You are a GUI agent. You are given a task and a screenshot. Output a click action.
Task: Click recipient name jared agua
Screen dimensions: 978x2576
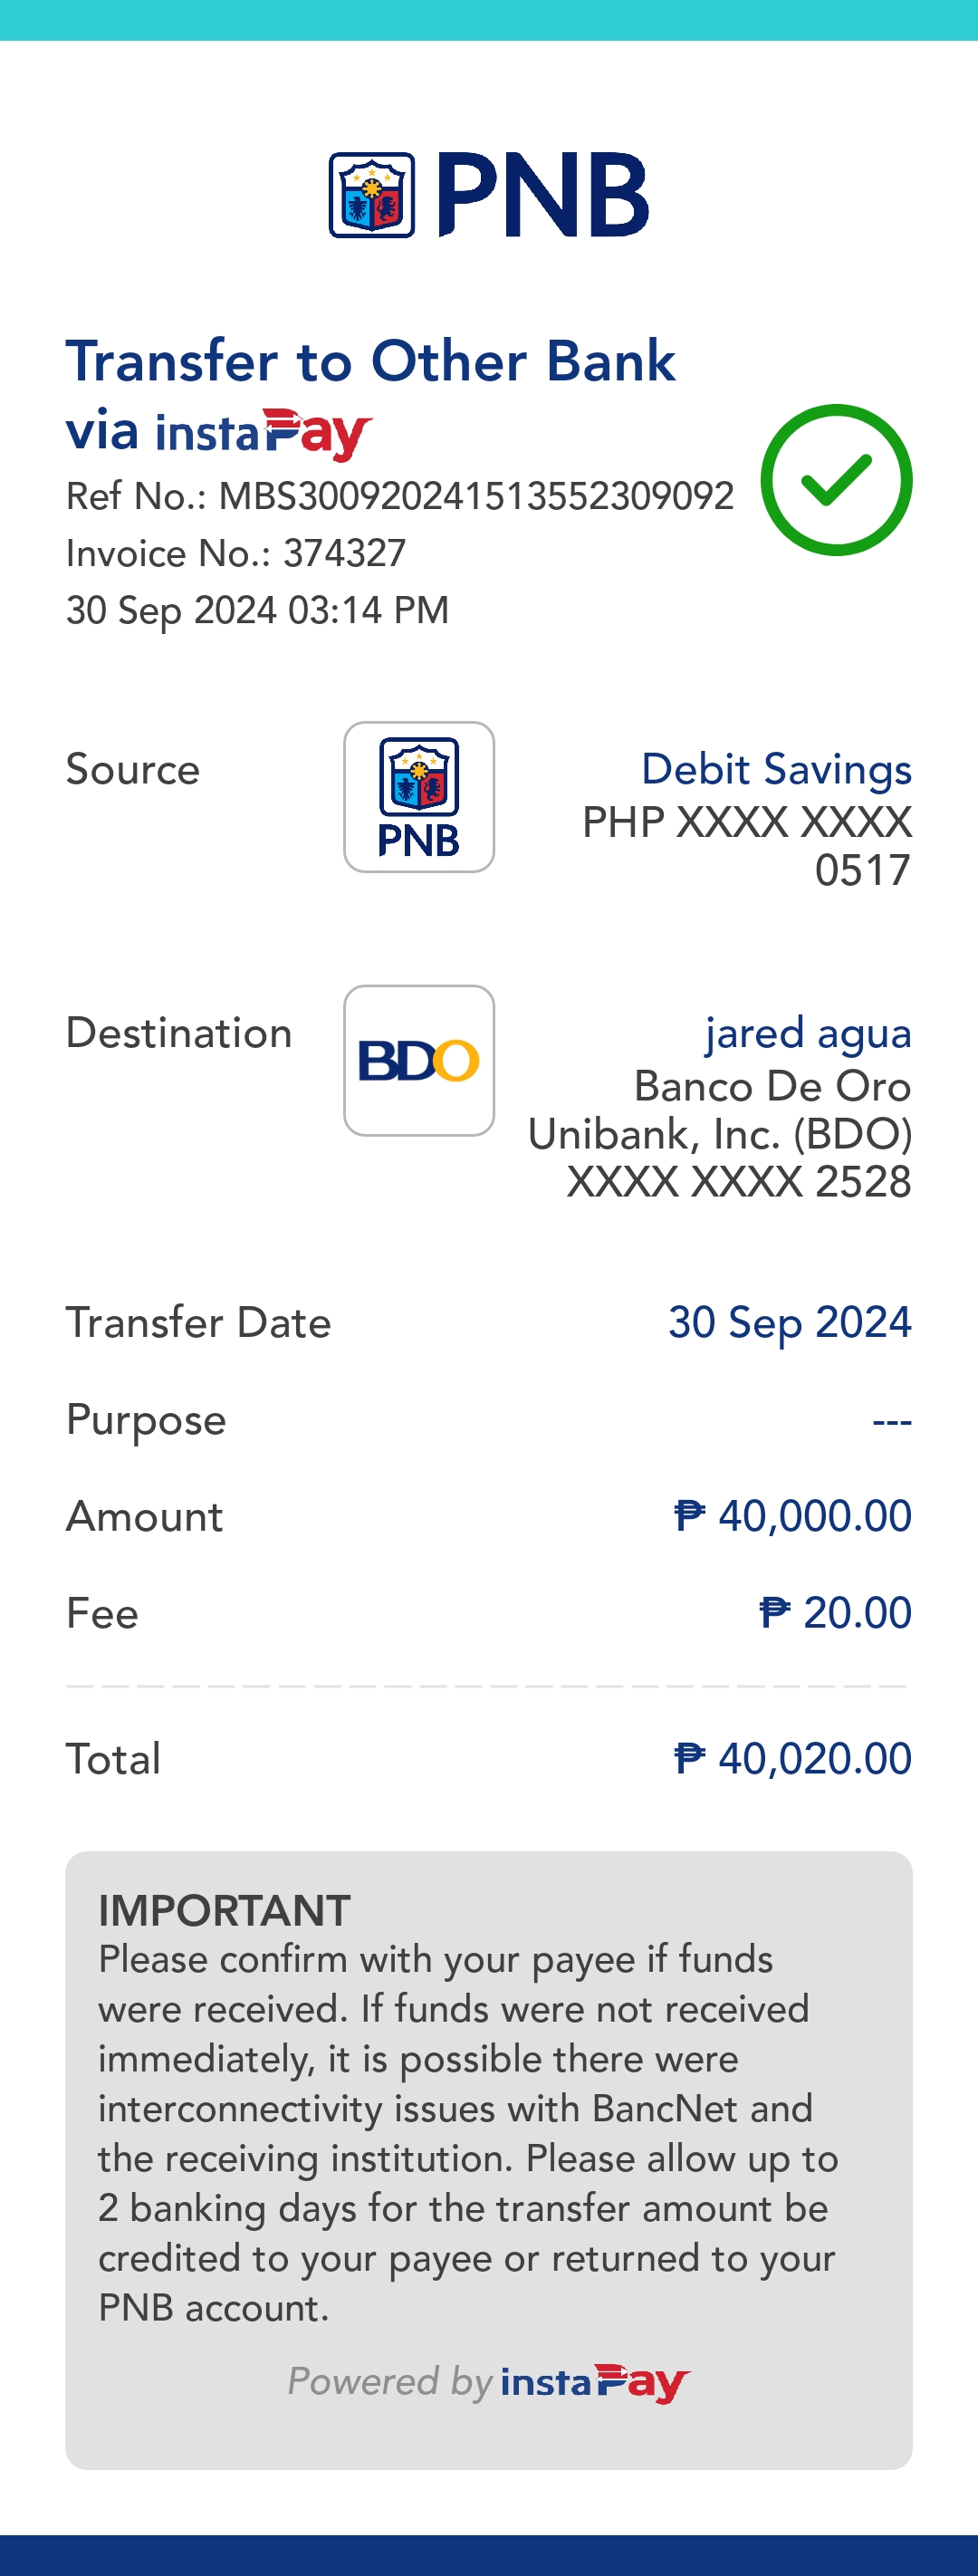pyautogui.click(x=808, y=1034)
